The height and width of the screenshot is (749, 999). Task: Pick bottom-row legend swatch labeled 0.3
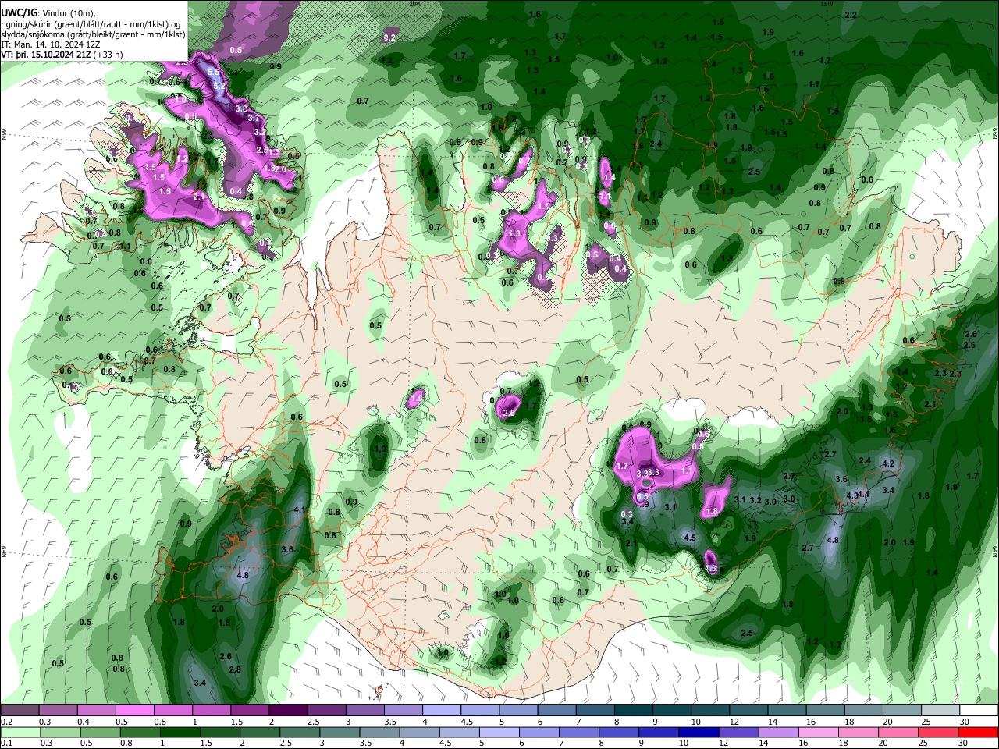pos(59,732)
